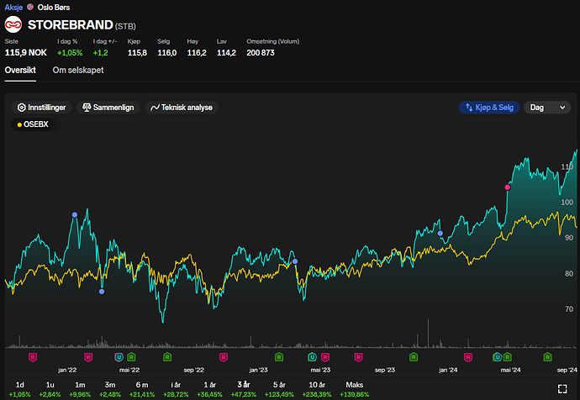The image size is (580, 400).
Task: Click the pink sell dot near 105
Action: coord(508,187)
